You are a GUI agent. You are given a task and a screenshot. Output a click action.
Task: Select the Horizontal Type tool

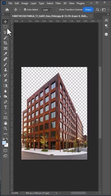pos(5,107)
